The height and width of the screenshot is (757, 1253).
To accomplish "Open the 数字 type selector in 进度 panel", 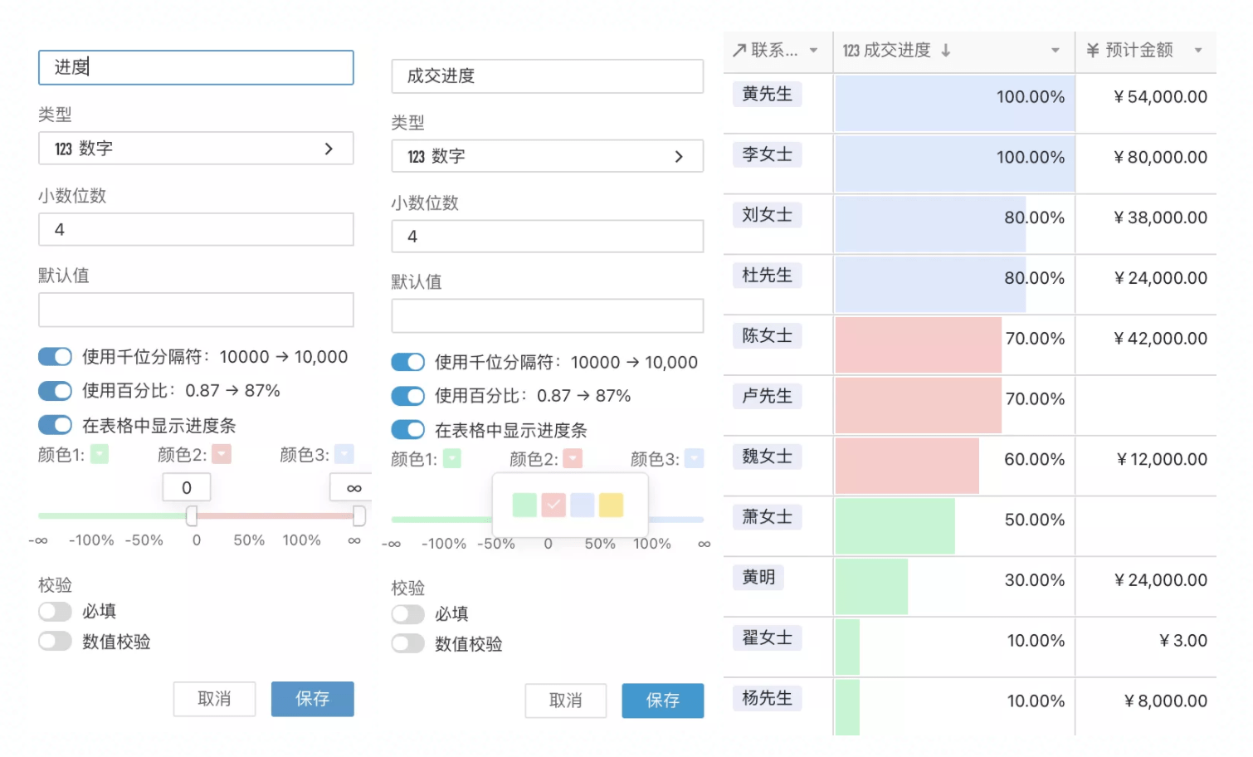I will click(x=196, y=149).
